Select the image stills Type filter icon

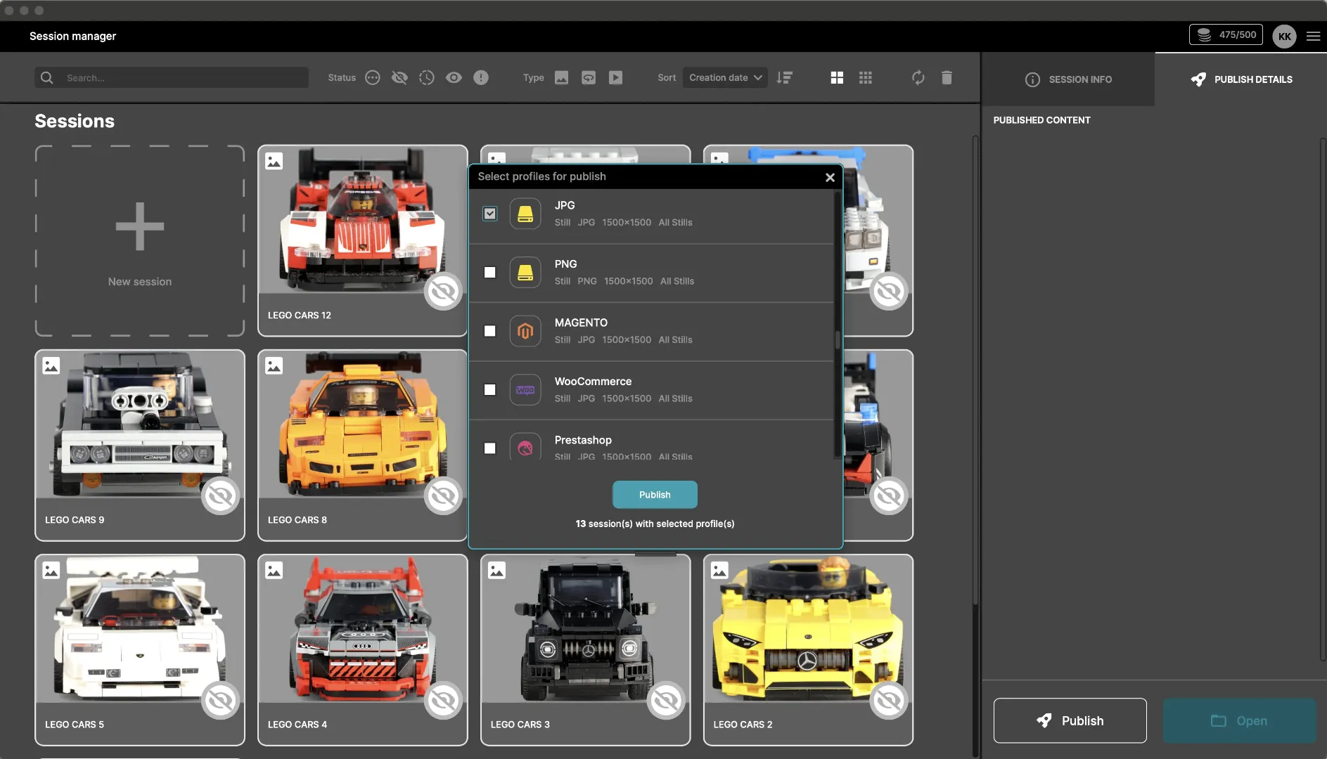pyautogui.click(x=561, y=77)
